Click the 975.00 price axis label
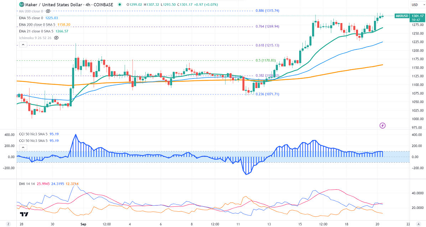 (x=417, y=127)
